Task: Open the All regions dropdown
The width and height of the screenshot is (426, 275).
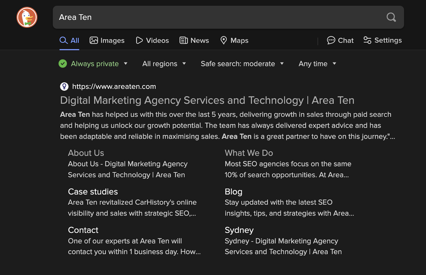Action: 164,64
